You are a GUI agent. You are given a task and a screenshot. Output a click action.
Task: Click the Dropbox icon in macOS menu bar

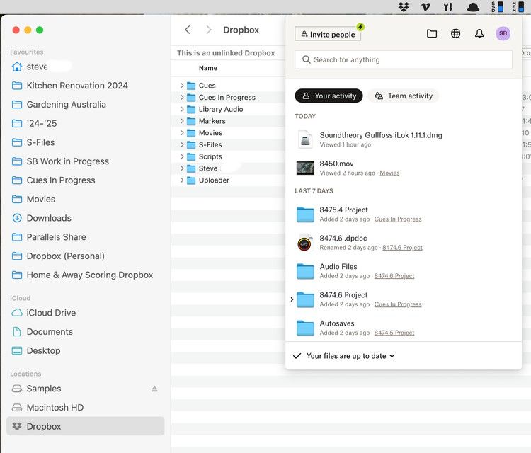[x=404, y=7]
